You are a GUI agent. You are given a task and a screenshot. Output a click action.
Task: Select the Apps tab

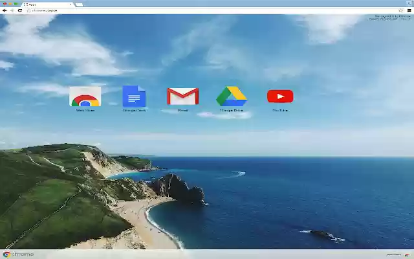(x=47, y=5)
